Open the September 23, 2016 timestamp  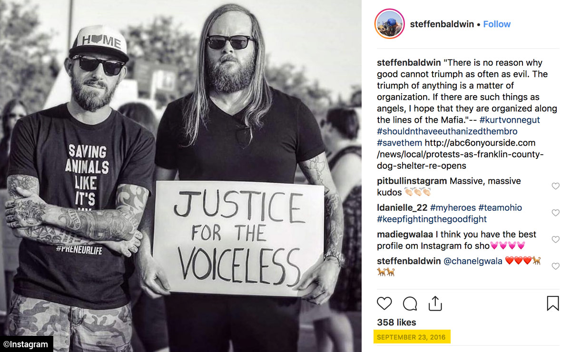(411, 337)
